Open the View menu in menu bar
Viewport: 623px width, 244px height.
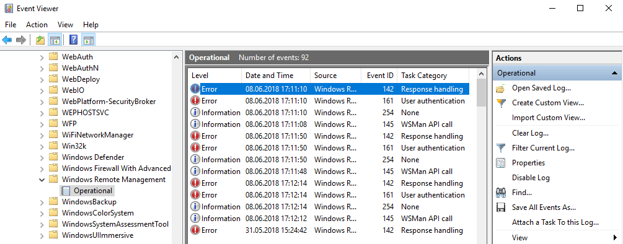tap(65, 25)
